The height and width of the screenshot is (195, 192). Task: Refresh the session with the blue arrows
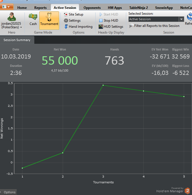[x=189, y=17]
